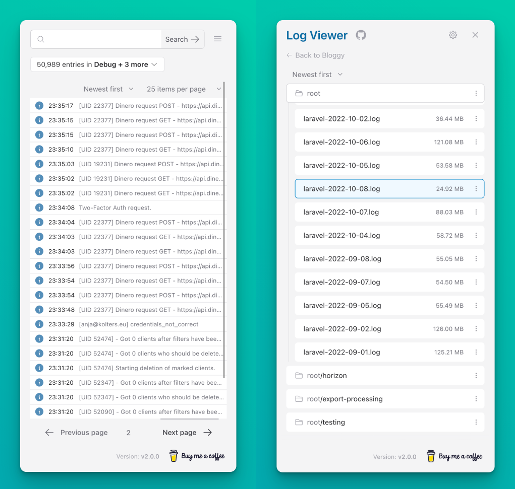
Task: Open the Log Viewer GitHub repository icon
Action: tap(361, 35)
